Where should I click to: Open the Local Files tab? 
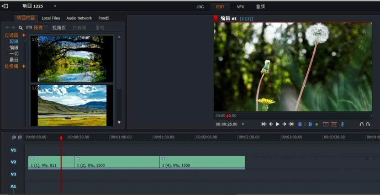[51, 18]
